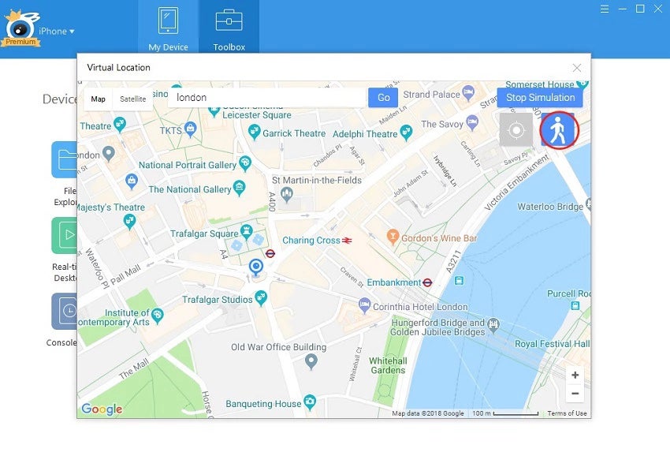The height and width of the screenshot is (467, 670).
Task: Click Her Majesty's Theatre marker
Action: click(129, 221)
